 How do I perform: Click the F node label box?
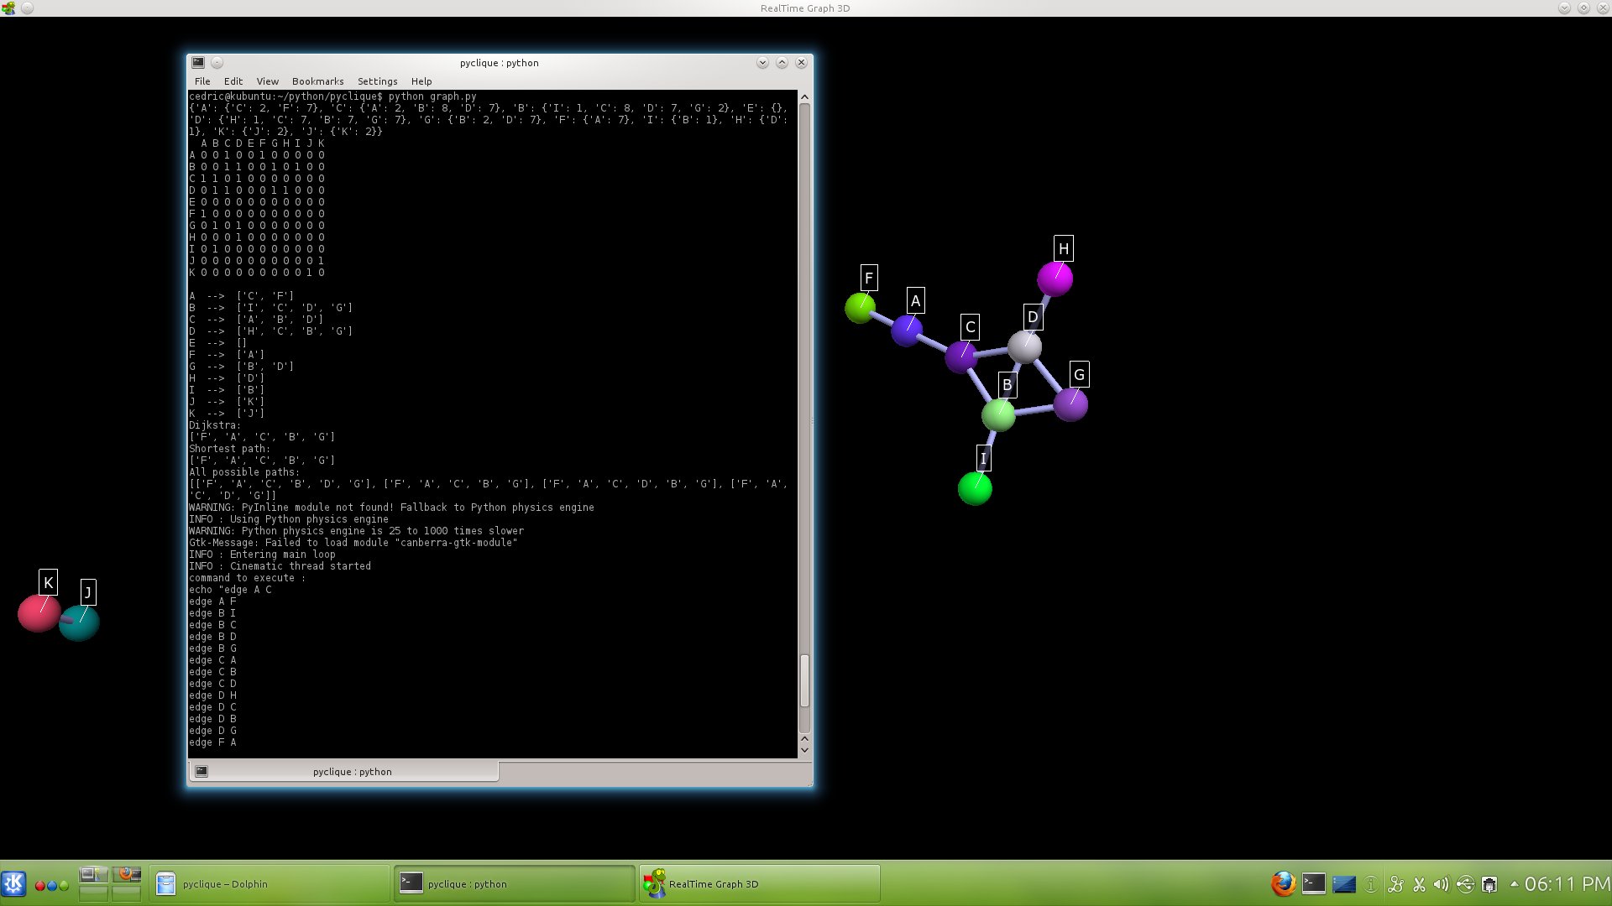point(869,278)
